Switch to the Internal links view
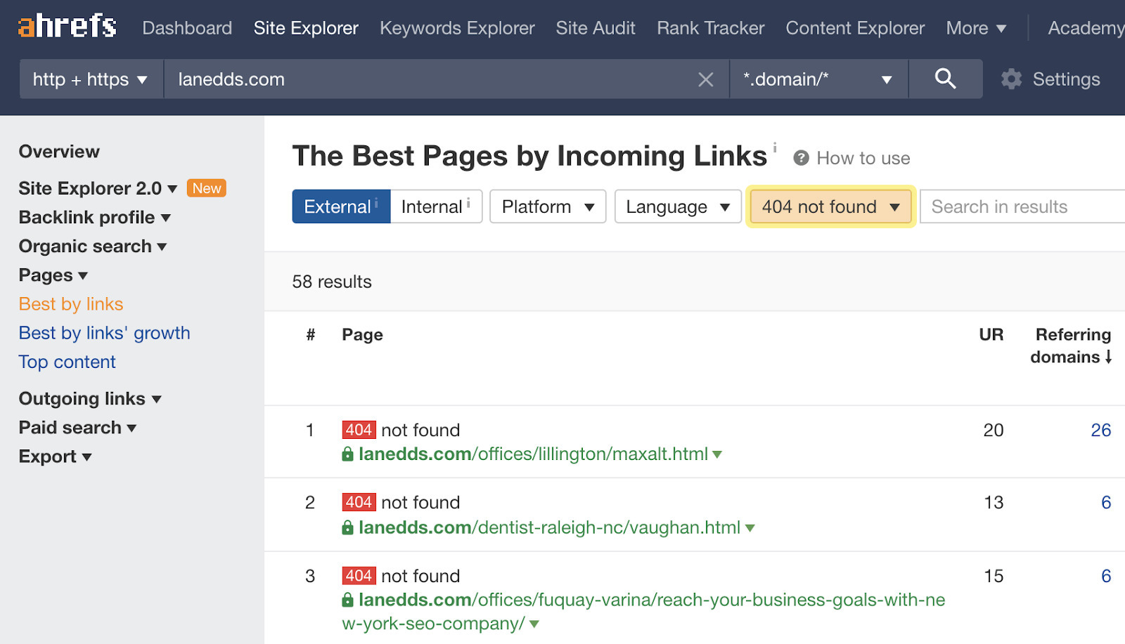The width and height of the screenshot is (1125, 644). 431,206
